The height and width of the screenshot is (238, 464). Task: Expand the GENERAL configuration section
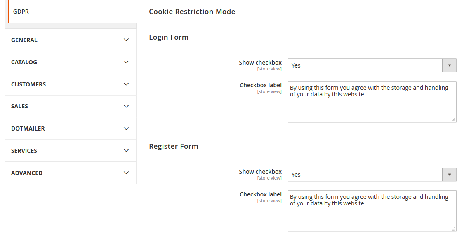(x=70, y=40)
